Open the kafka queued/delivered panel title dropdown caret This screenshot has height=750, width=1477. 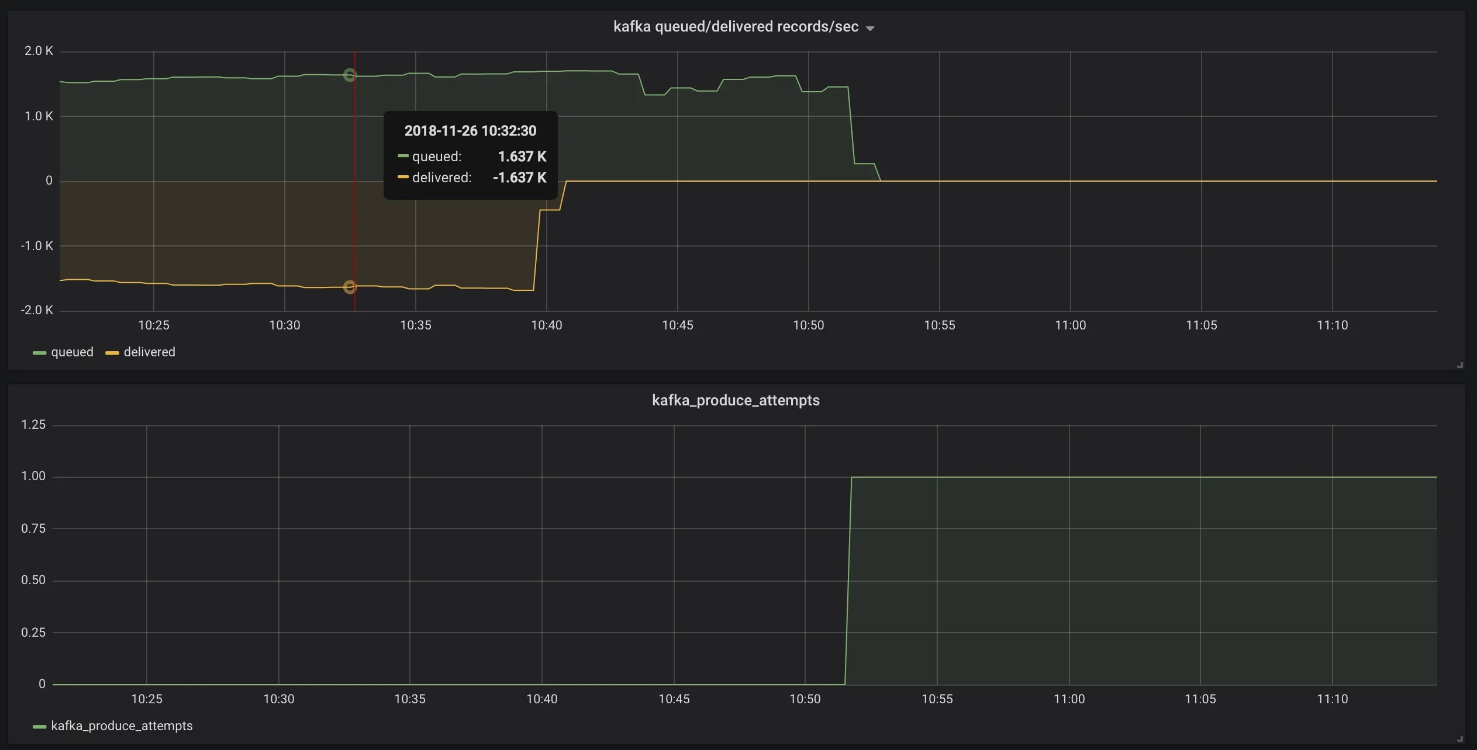click(870, 28)
